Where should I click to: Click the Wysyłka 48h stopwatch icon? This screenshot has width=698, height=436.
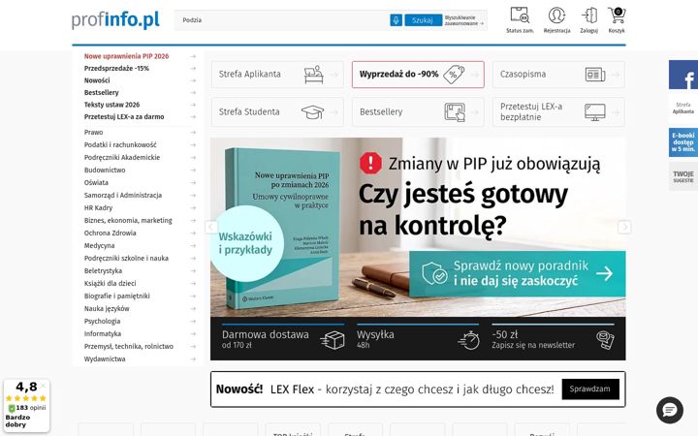469,340
